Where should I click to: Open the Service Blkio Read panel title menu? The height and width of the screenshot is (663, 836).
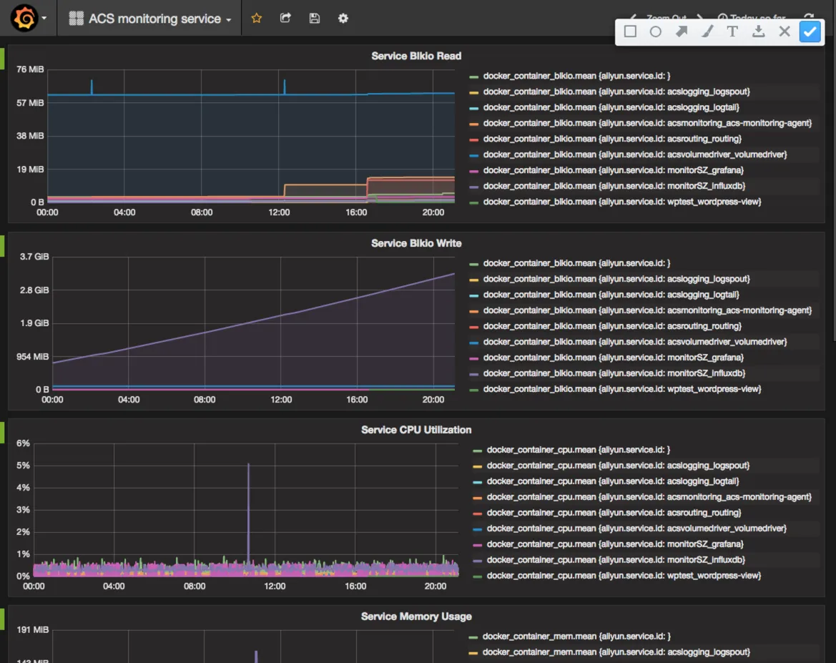tap(416, 56)
